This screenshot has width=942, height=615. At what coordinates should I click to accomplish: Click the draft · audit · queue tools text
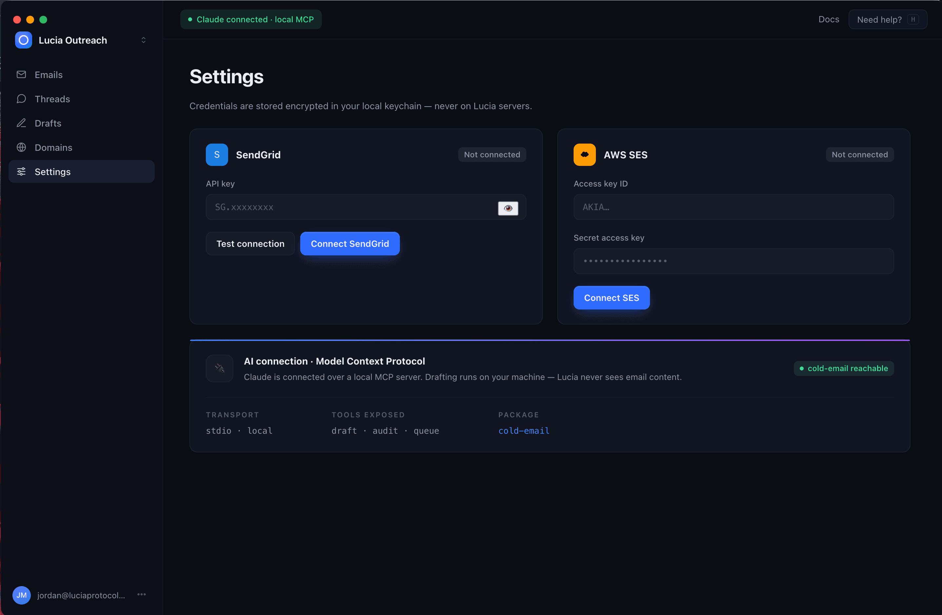pos(385,430)
